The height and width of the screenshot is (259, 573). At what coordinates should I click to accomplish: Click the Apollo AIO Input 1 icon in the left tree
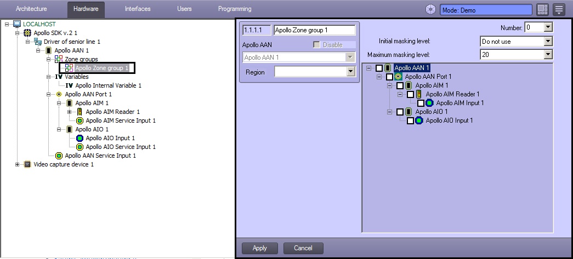[x=80, y=138]
